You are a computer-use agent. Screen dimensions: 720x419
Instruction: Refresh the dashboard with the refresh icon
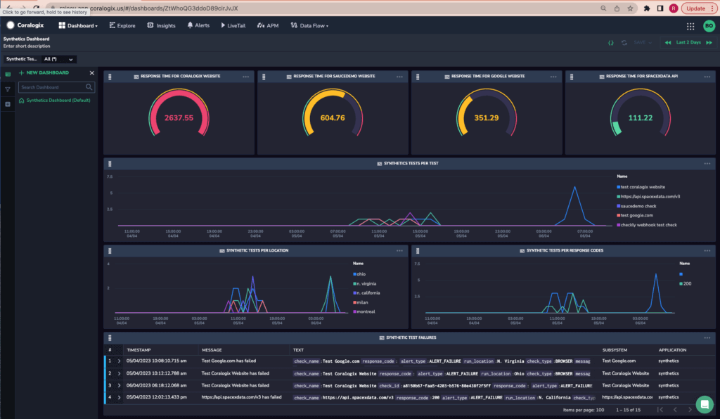(624, 43)
